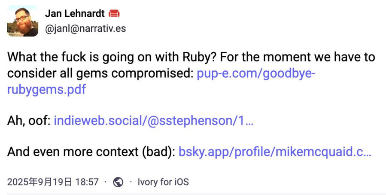Viewport: 386px width, 195px height.
Task: Click the word "Ruby?" in the post
Action: [x=199, y=58]
